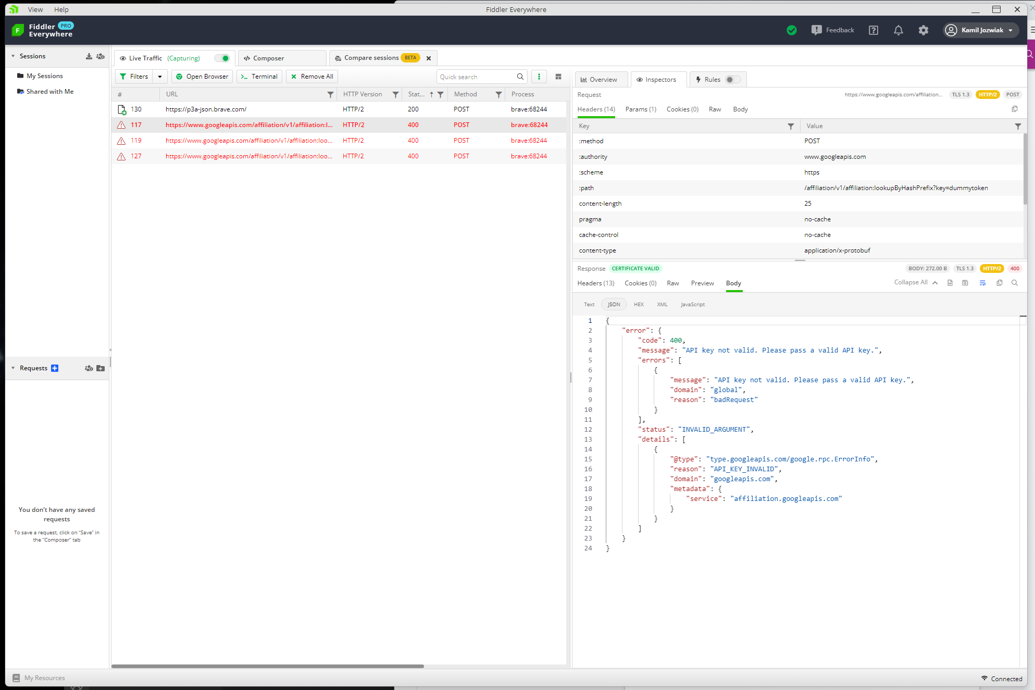Filter the Method column
The height and width of the screenshot is (690, 1035).
(x=498, y=94)
